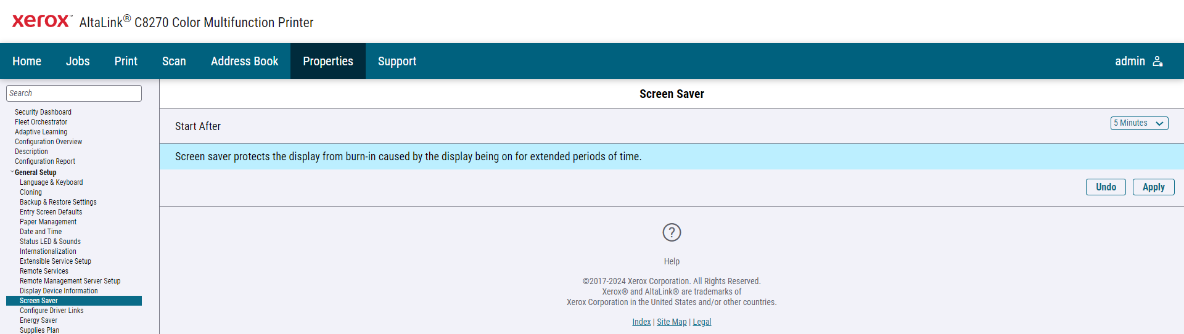Click the Help question mark icon

click(x=672, y=232)
